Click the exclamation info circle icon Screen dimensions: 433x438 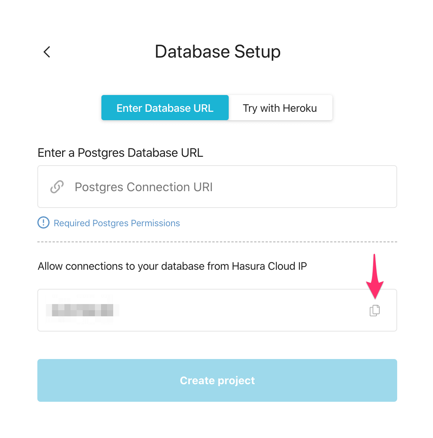click(x=43, y=223)
